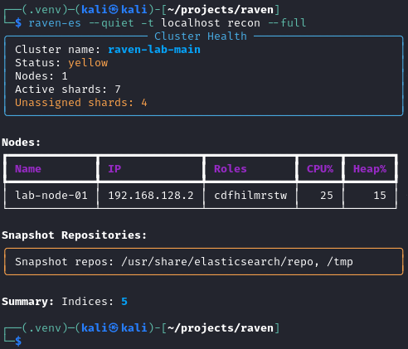Screen dimensions: 408x349
Task: Click the CPU% column header
Action: (x=320, y=169)
